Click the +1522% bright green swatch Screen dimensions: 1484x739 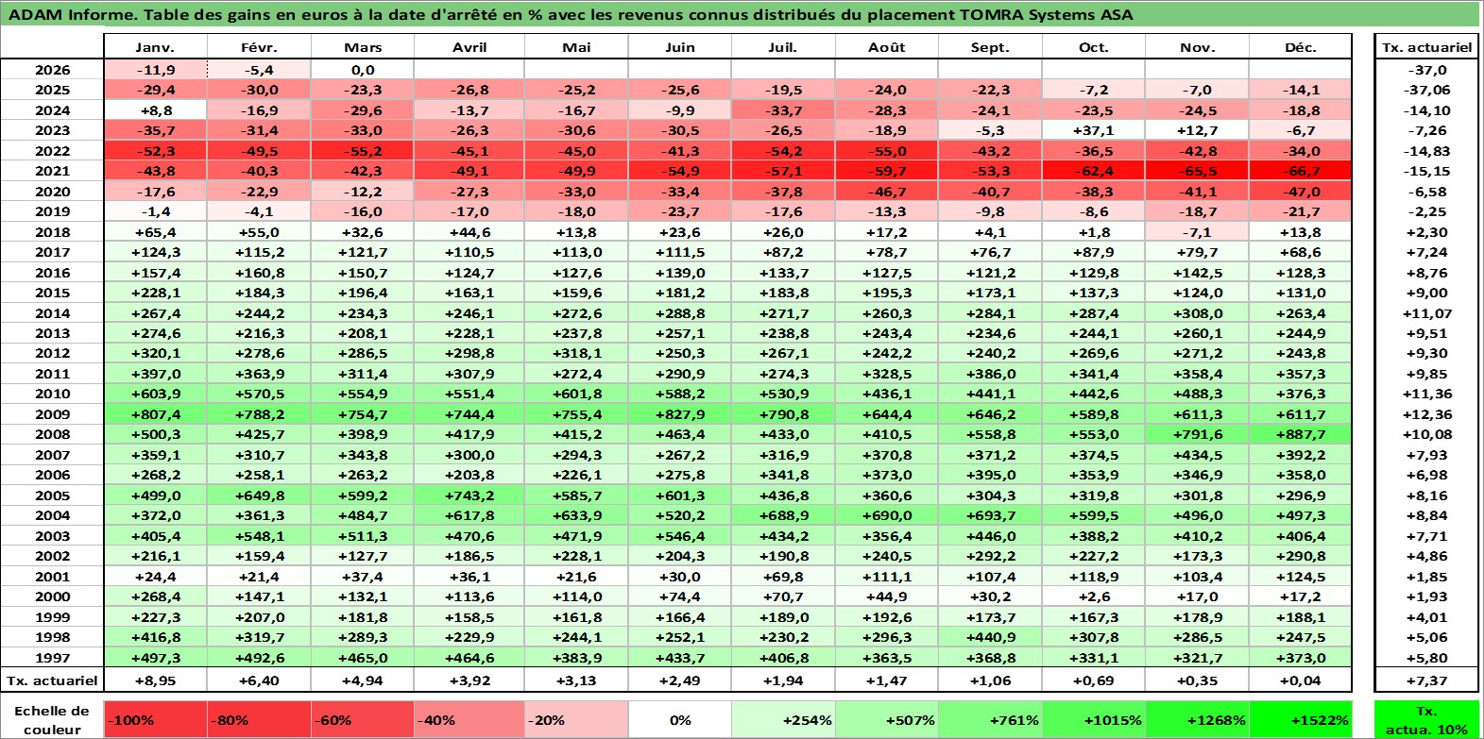click(x=1301, y=719)
